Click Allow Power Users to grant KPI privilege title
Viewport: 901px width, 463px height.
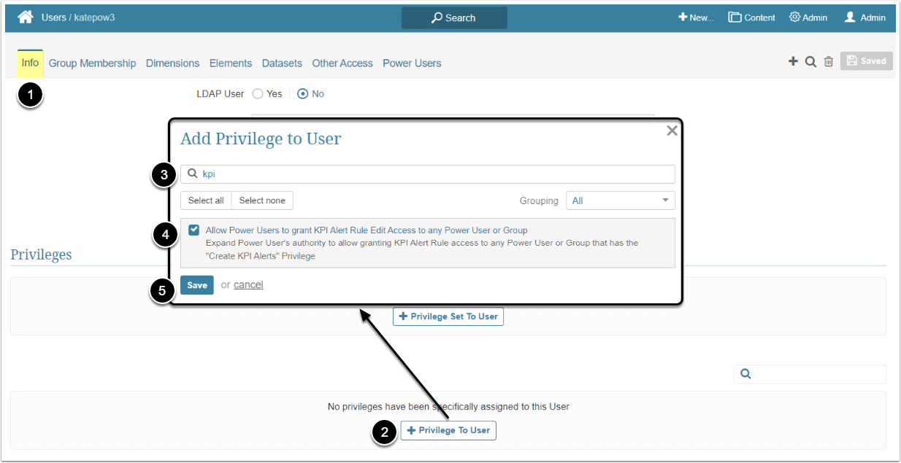[x=367, y=230]
